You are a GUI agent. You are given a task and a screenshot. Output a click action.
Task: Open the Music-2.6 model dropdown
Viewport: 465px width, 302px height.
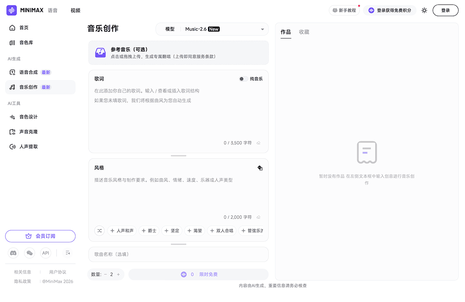click(224, 29)
